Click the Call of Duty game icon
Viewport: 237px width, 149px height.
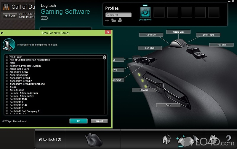coord(6,7)
